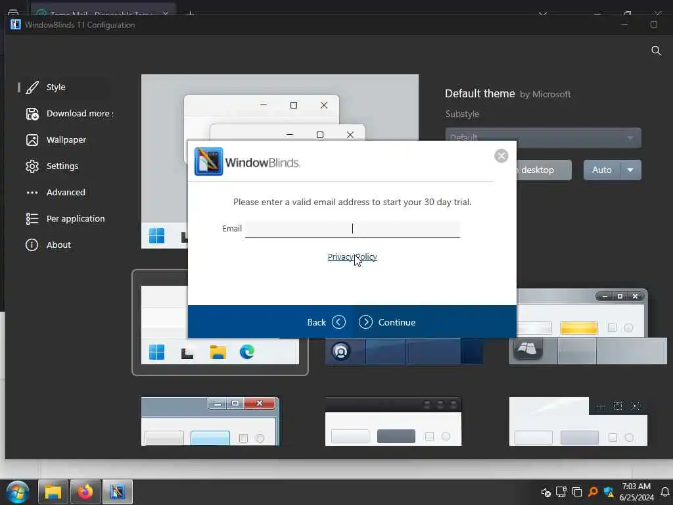
Task: Select Per application section
Action: (x=76, y=218)
